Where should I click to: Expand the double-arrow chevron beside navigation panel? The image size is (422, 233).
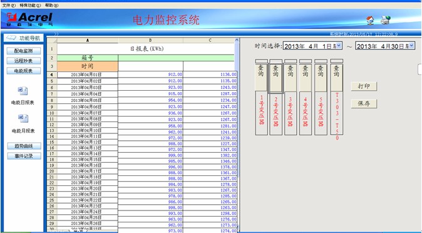click(56, 34)
